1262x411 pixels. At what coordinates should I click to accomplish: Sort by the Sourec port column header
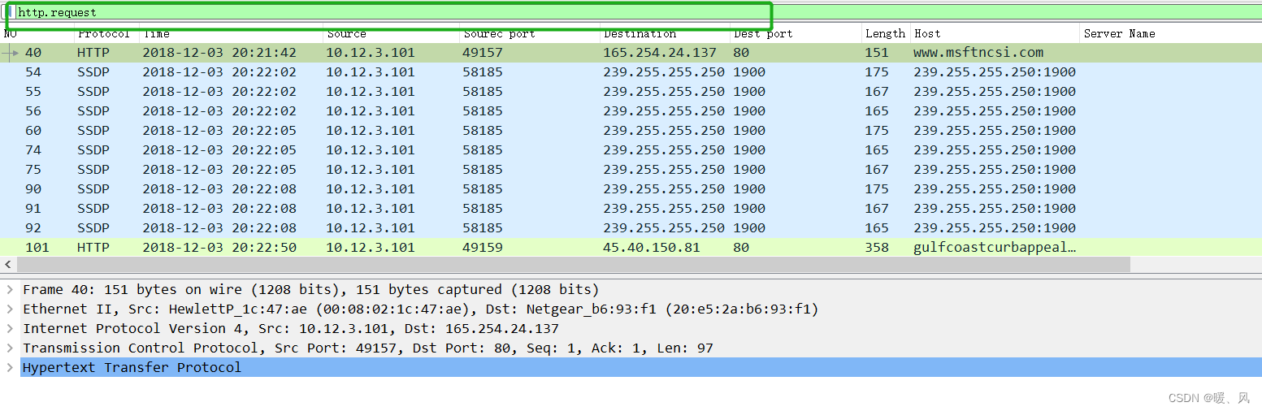(530, 34)
